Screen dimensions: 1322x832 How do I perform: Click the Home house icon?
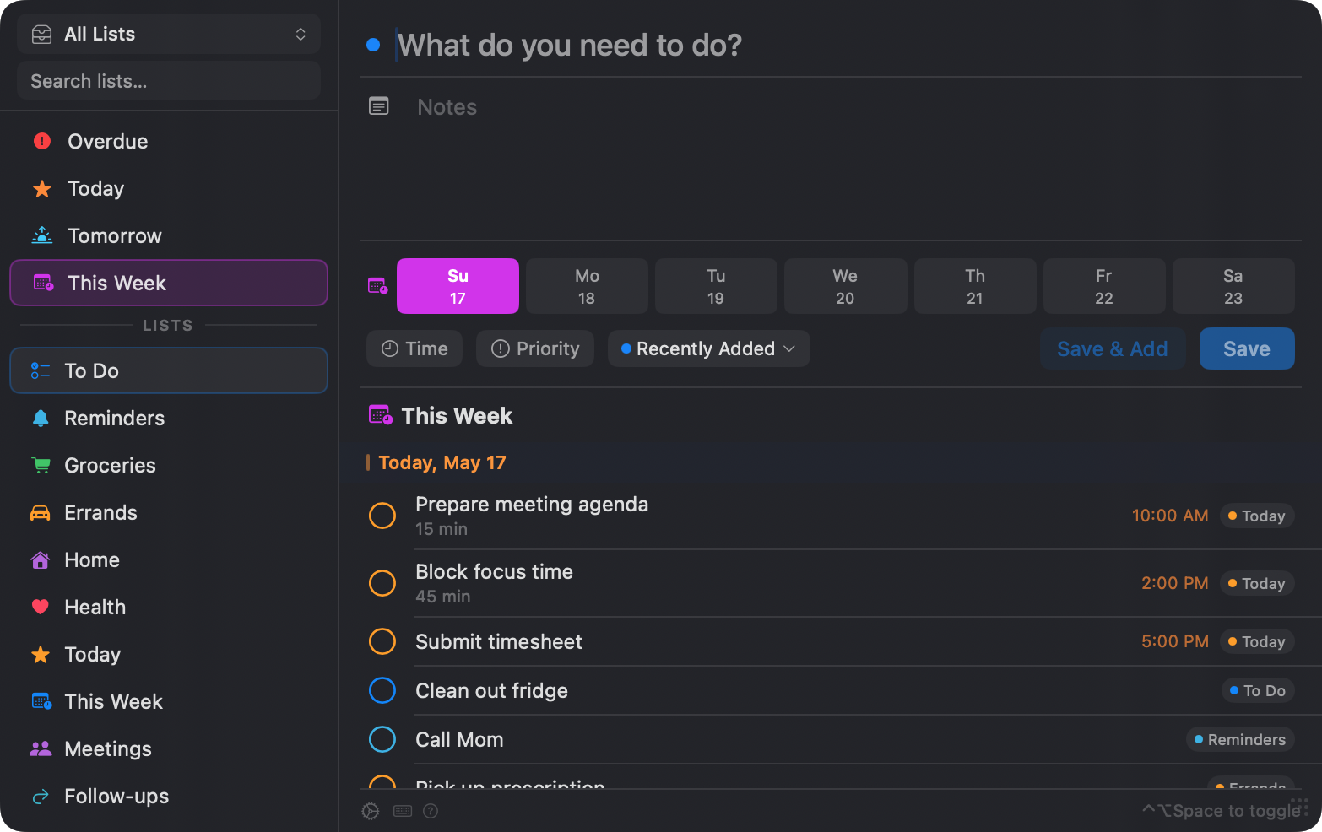(41, 559)
